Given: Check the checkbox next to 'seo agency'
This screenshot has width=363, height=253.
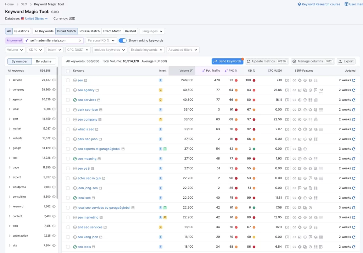Looking at the screenshot, I should 68,90.
